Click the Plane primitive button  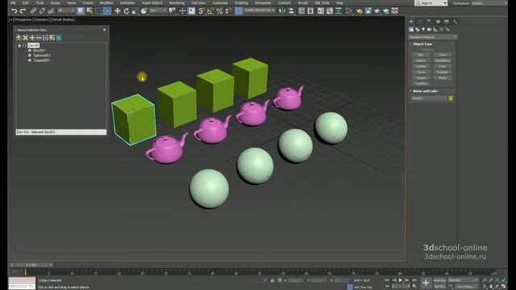tap(443, 78)
